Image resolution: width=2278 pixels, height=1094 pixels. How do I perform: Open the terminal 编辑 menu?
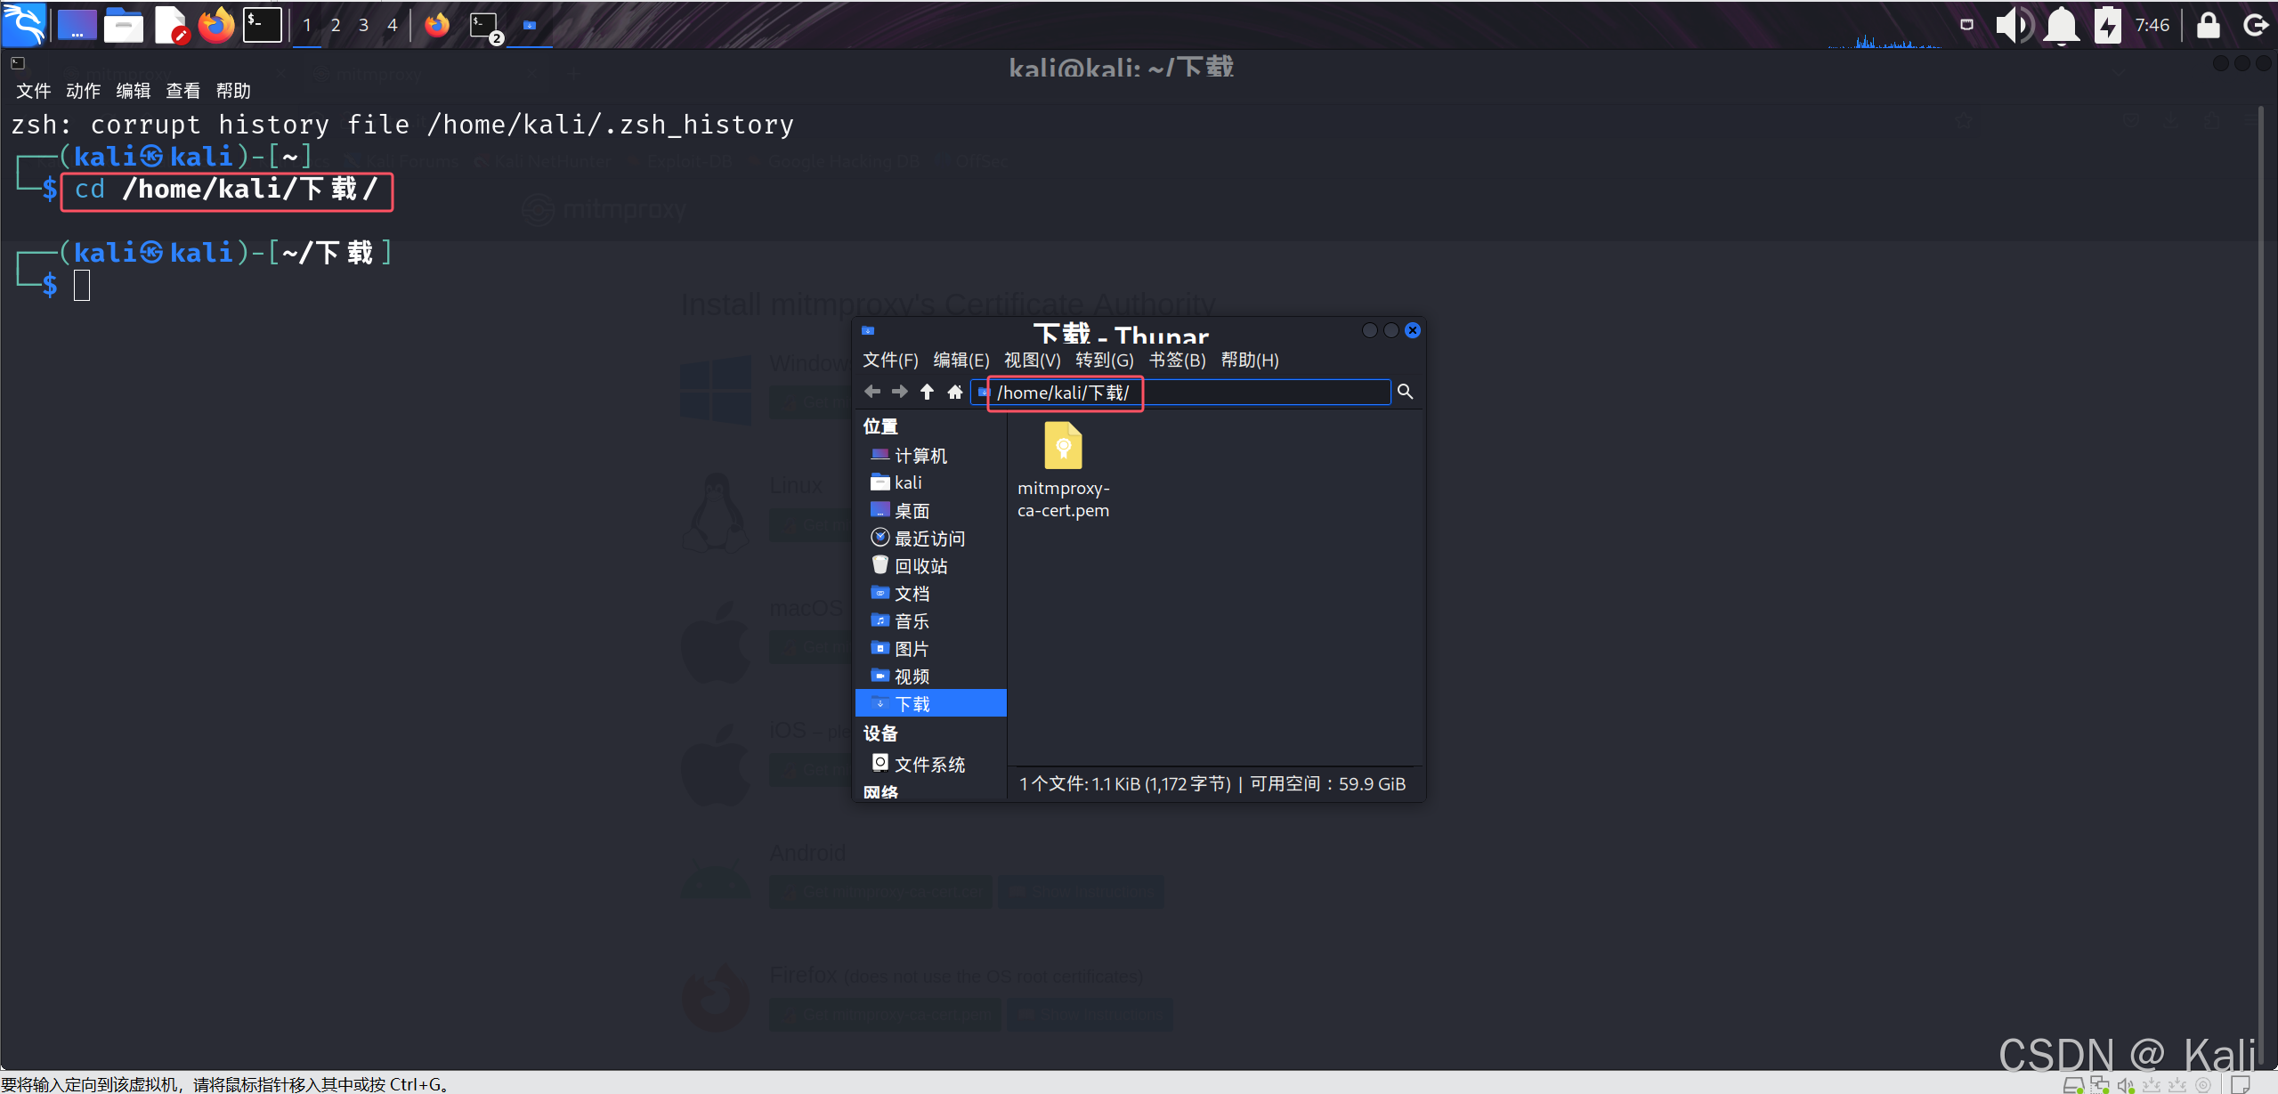click(134, 91)
